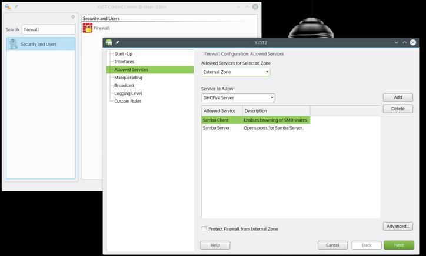The height and width of the screenshot is (256, 426).
Task: Click the Help button
Action: click(x=215, y=245)
